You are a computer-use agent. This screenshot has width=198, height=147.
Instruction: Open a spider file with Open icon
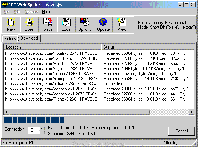pos(29,25)
